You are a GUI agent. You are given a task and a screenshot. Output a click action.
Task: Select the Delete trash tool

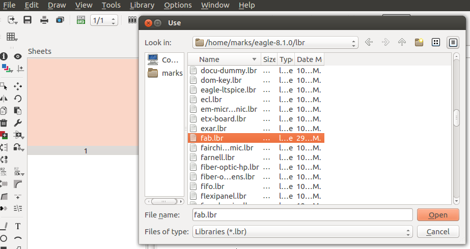click(x=4, y=123)
